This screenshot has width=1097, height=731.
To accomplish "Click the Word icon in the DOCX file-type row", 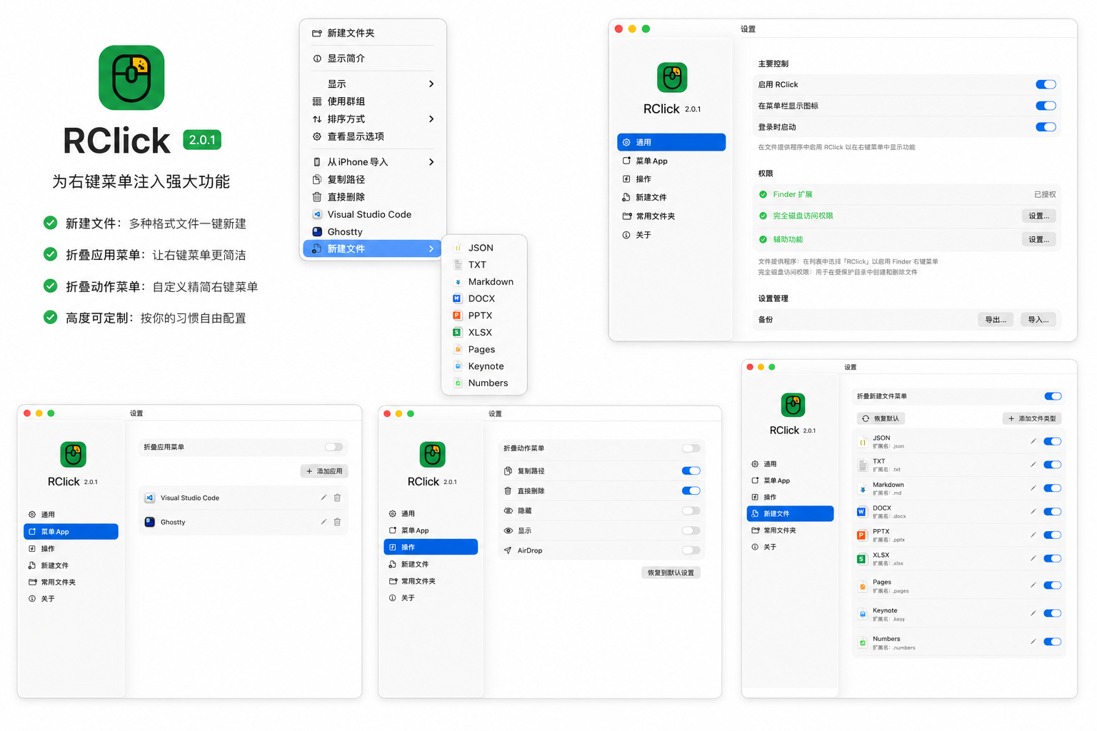I will point(862,512).
